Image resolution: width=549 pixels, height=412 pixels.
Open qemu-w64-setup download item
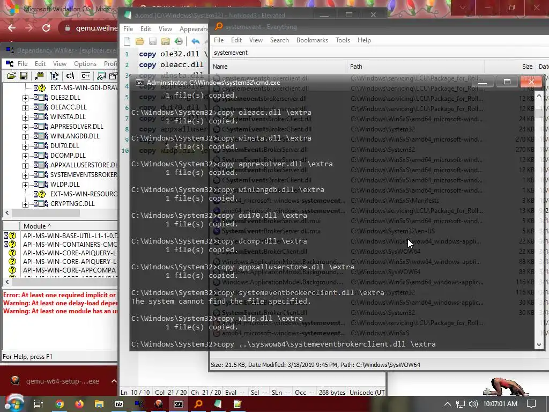[x=56, y=381]
